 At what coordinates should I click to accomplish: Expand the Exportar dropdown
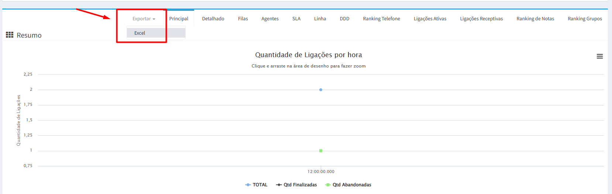coord(144,19)
